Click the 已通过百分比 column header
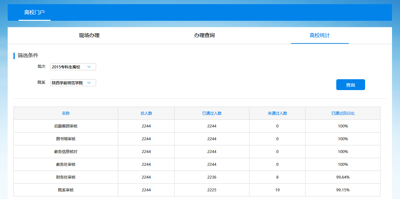Image resolution: width=400 pixels, height=199 pixels. coord(343,113)
